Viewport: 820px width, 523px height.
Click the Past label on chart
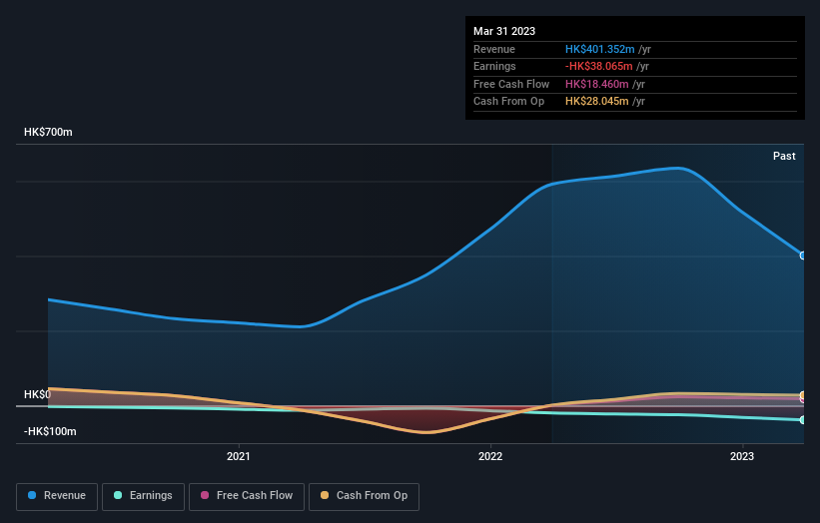pos(784,157)
